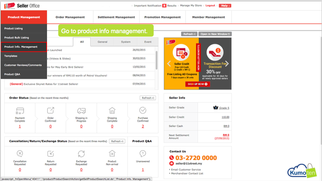Select Templates from the dropdown menu
The image size is (322, 181).
tap(24, 56)
